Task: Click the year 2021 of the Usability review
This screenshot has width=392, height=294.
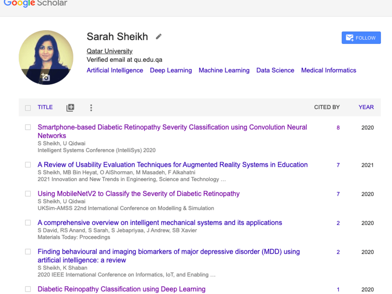Action: 367,165
